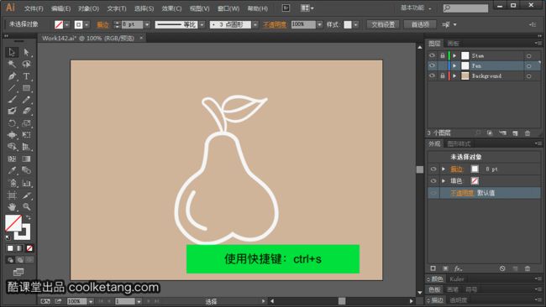The image size is (546, 307).
Task: Select the Selection tool (black arrow)
Action: coord(12,52)
